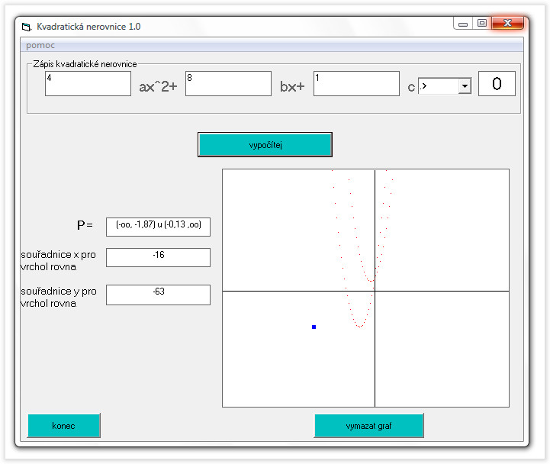The image size is (550, 464).
Task: Click the vertex x coordinate field showing -16
Action: click(158, 257)
